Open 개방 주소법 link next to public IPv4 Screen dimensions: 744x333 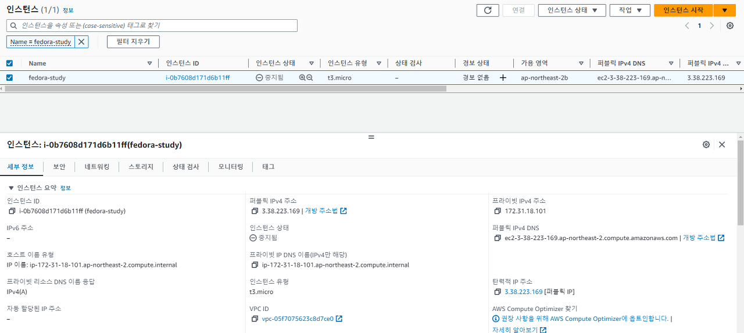click(325, 211)
